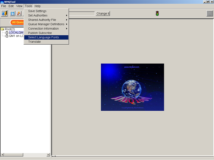Choose Save Settings from Tools menu
The width and height of the screenshot is (214, 160).
[x=46, y=11]
